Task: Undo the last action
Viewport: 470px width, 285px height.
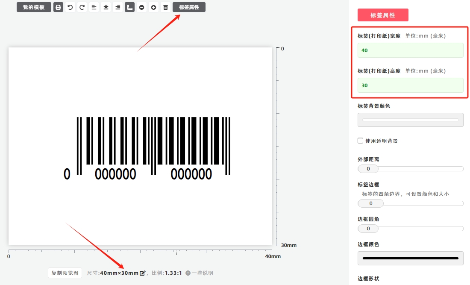Action: pyautogui.click(x=70, y=7)
